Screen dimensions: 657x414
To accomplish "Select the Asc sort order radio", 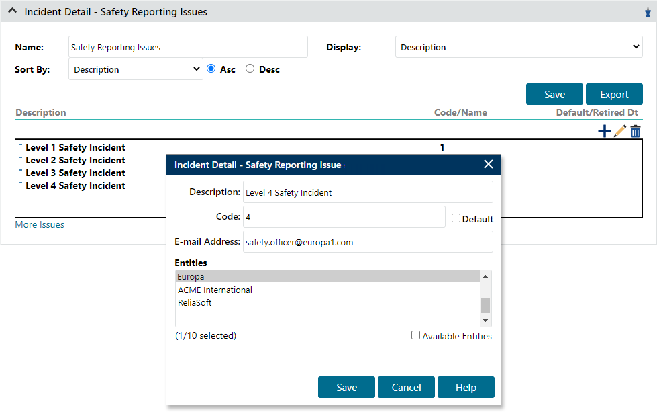I will 211,69.
